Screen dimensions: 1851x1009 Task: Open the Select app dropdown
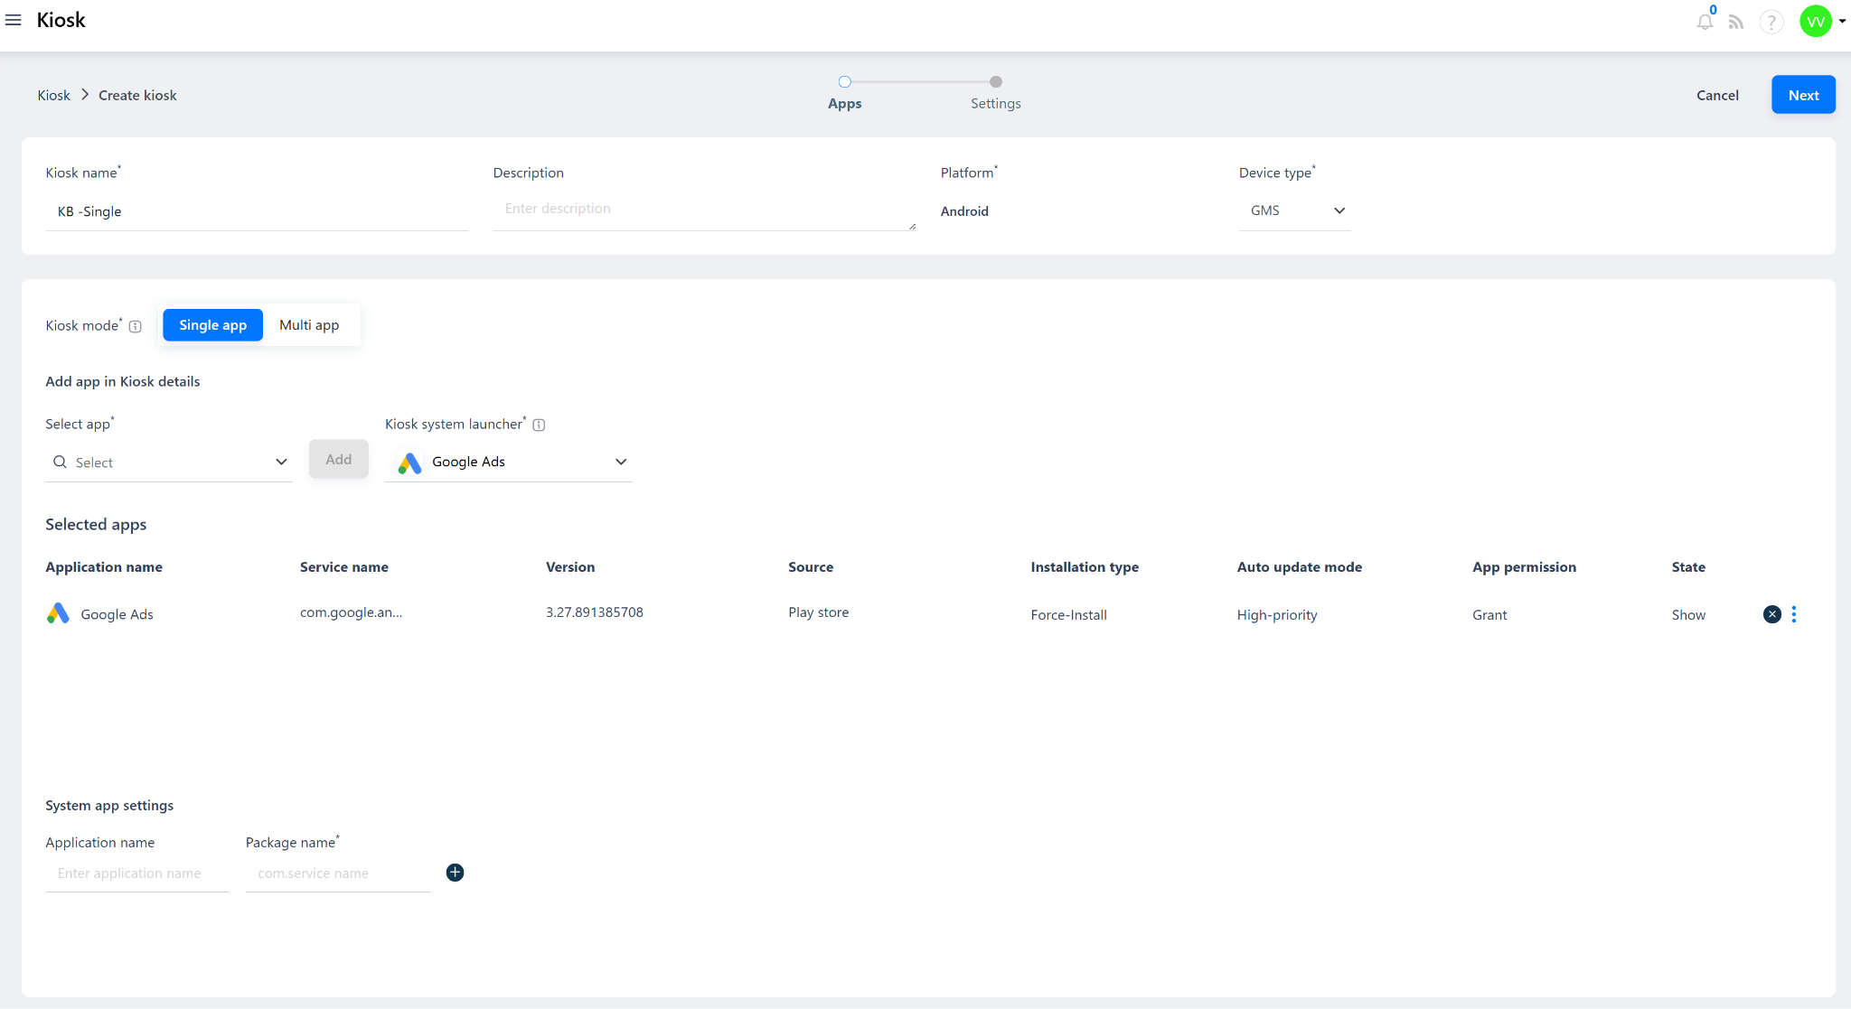click(x=169, y=462)
